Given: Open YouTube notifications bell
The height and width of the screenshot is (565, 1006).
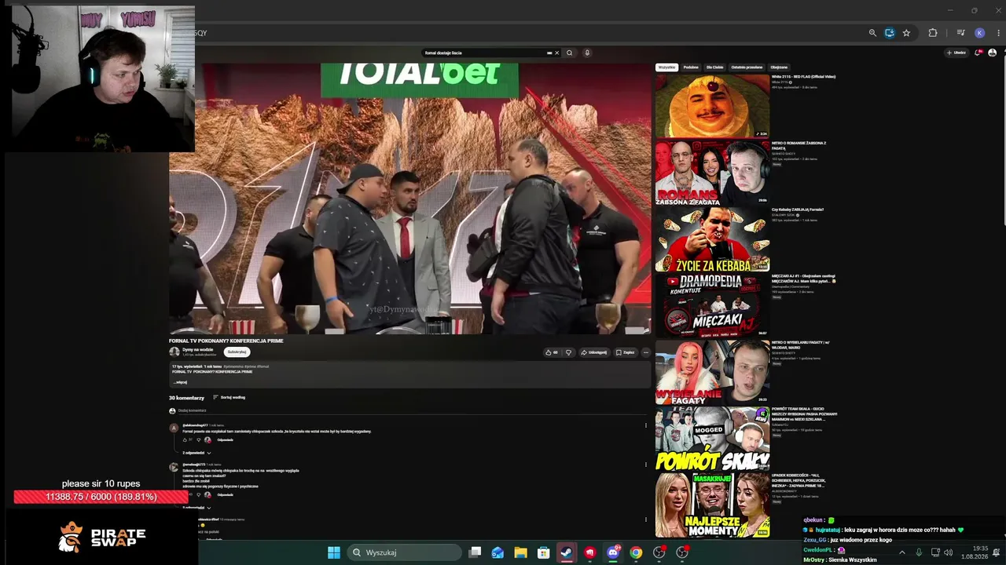Looking at the screenshot, I should point(978,53).
